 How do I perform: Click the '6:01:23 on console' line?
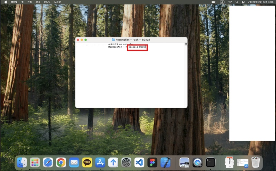[120, 44]
